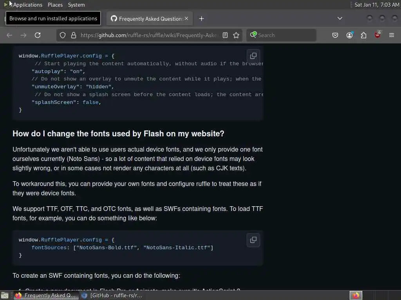Click the fontSources line in code block
The image size is (401, 300).
[x=122, y=247]
